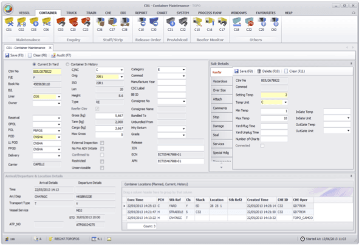Click the Ctnr No input field

click(47, 72)
